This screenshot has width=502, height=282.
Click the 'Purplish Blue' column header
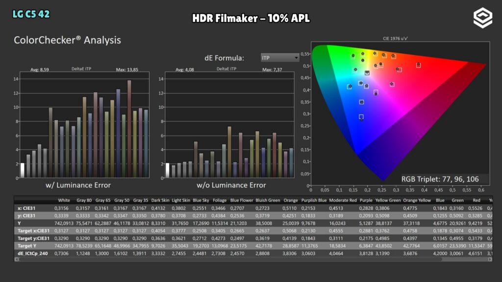[x=314, y=200]
